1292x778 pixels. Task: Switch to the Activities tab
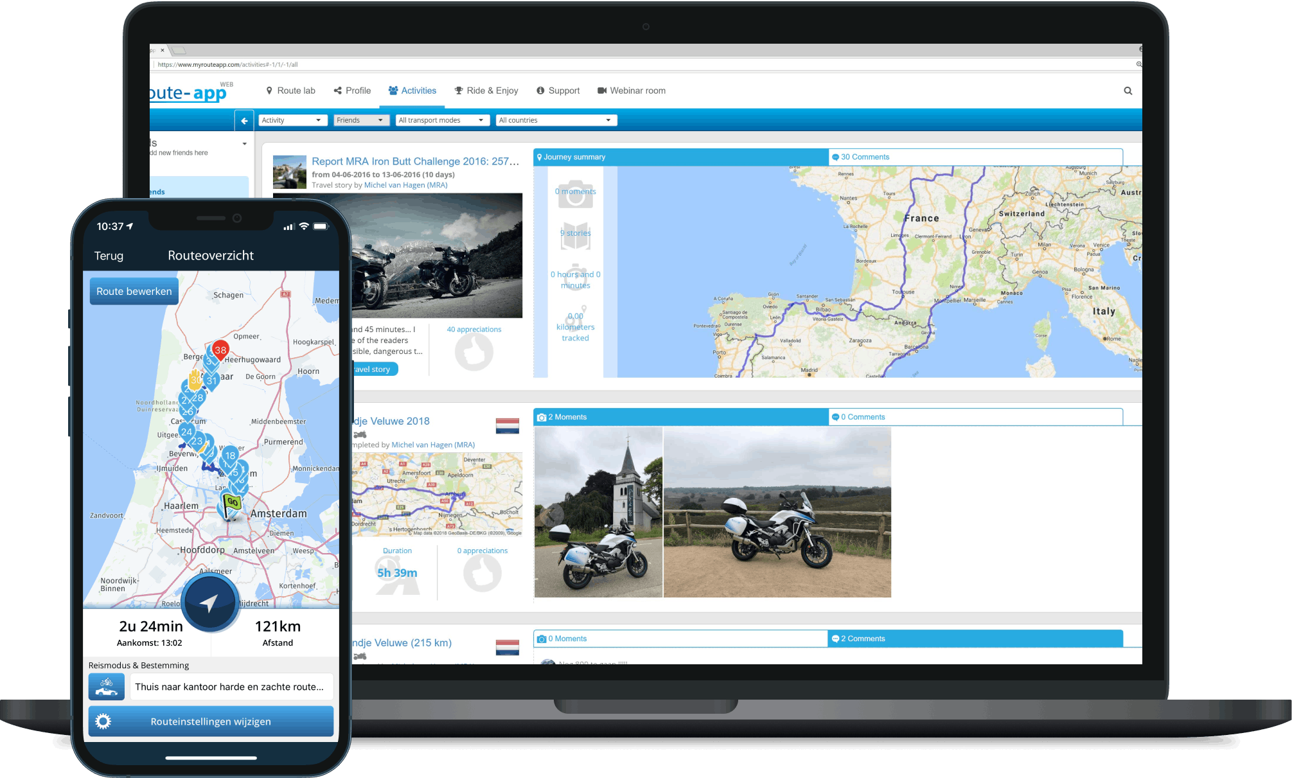pyautogui.click(x=412, y=91)
